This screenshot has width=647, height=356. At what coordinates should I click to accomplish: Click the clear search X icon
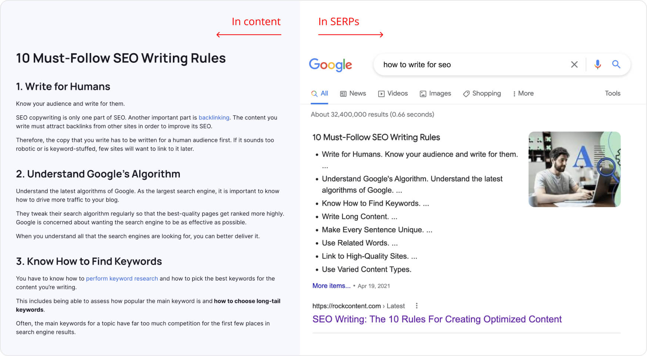[574, 65]
